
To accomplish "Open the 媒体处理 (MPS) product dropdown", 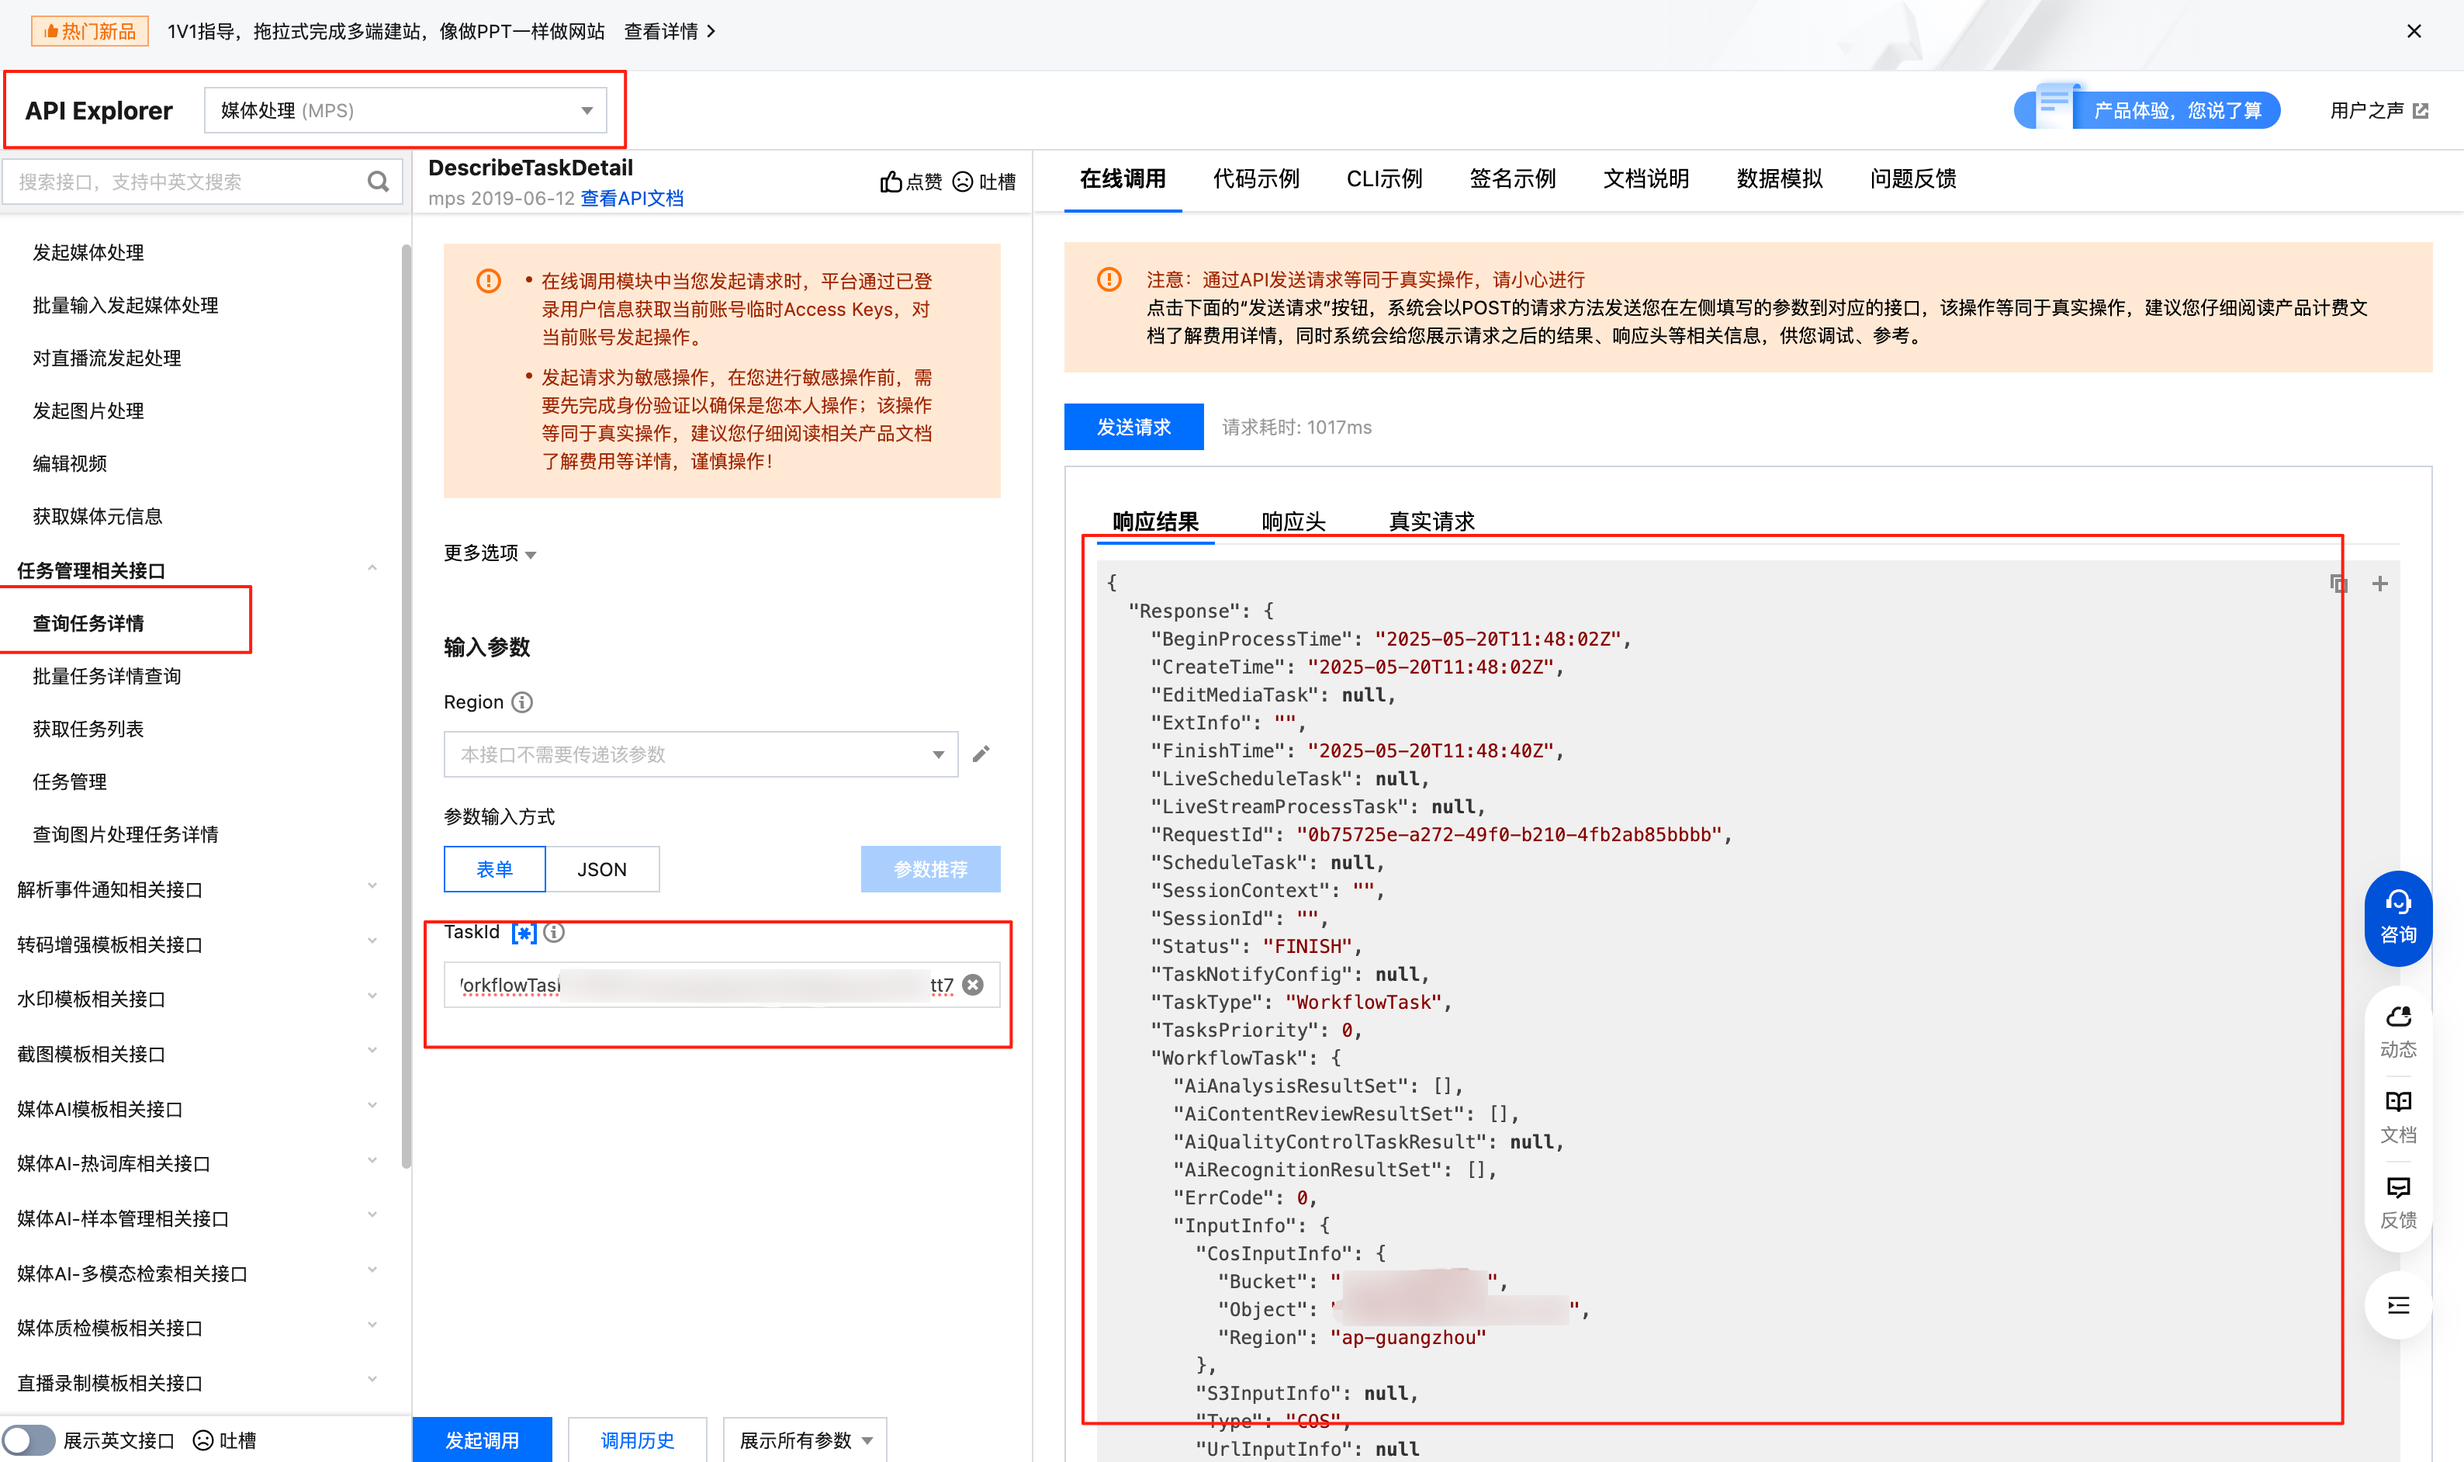I will point(405,110).
